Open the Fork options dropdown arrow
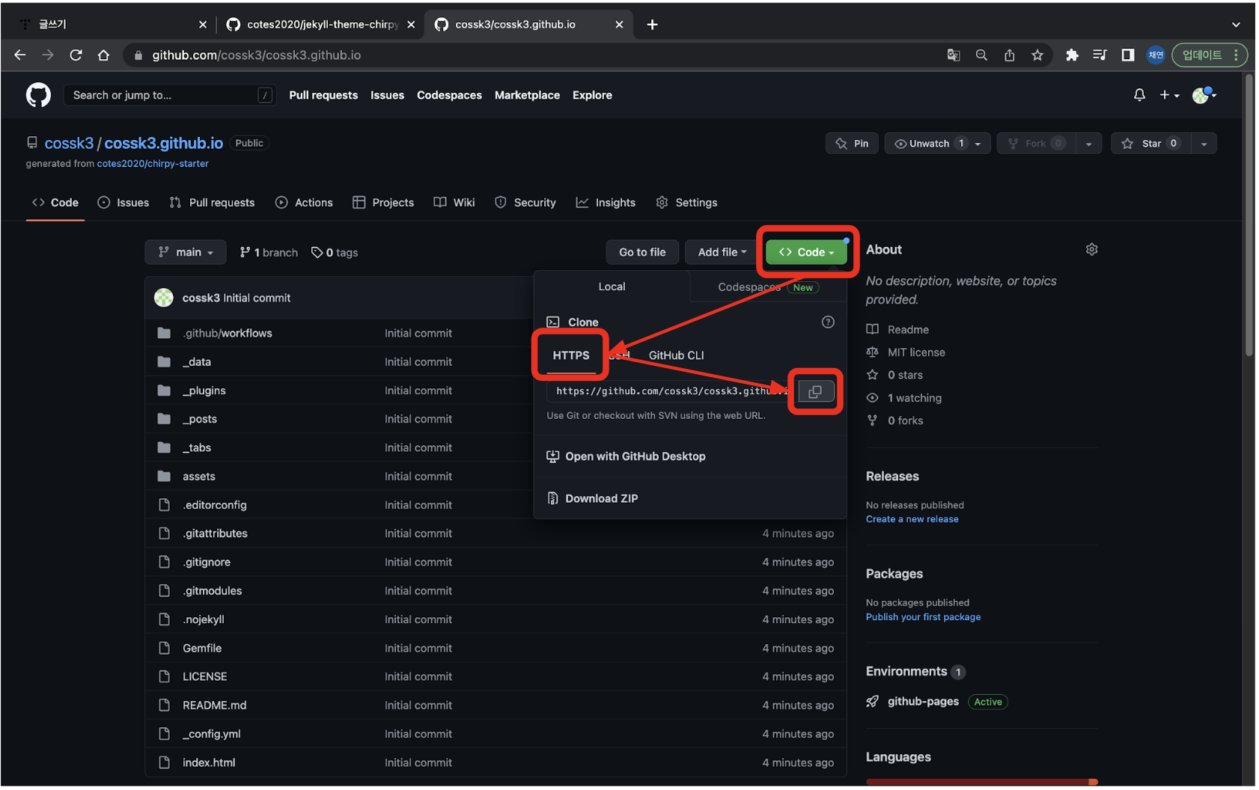This screenshot has height=790, width=1259. tap(1088, 144)
